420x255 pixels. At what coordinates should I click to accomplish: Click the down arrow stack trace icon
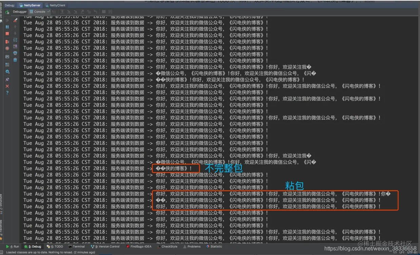tap(15, 33)
